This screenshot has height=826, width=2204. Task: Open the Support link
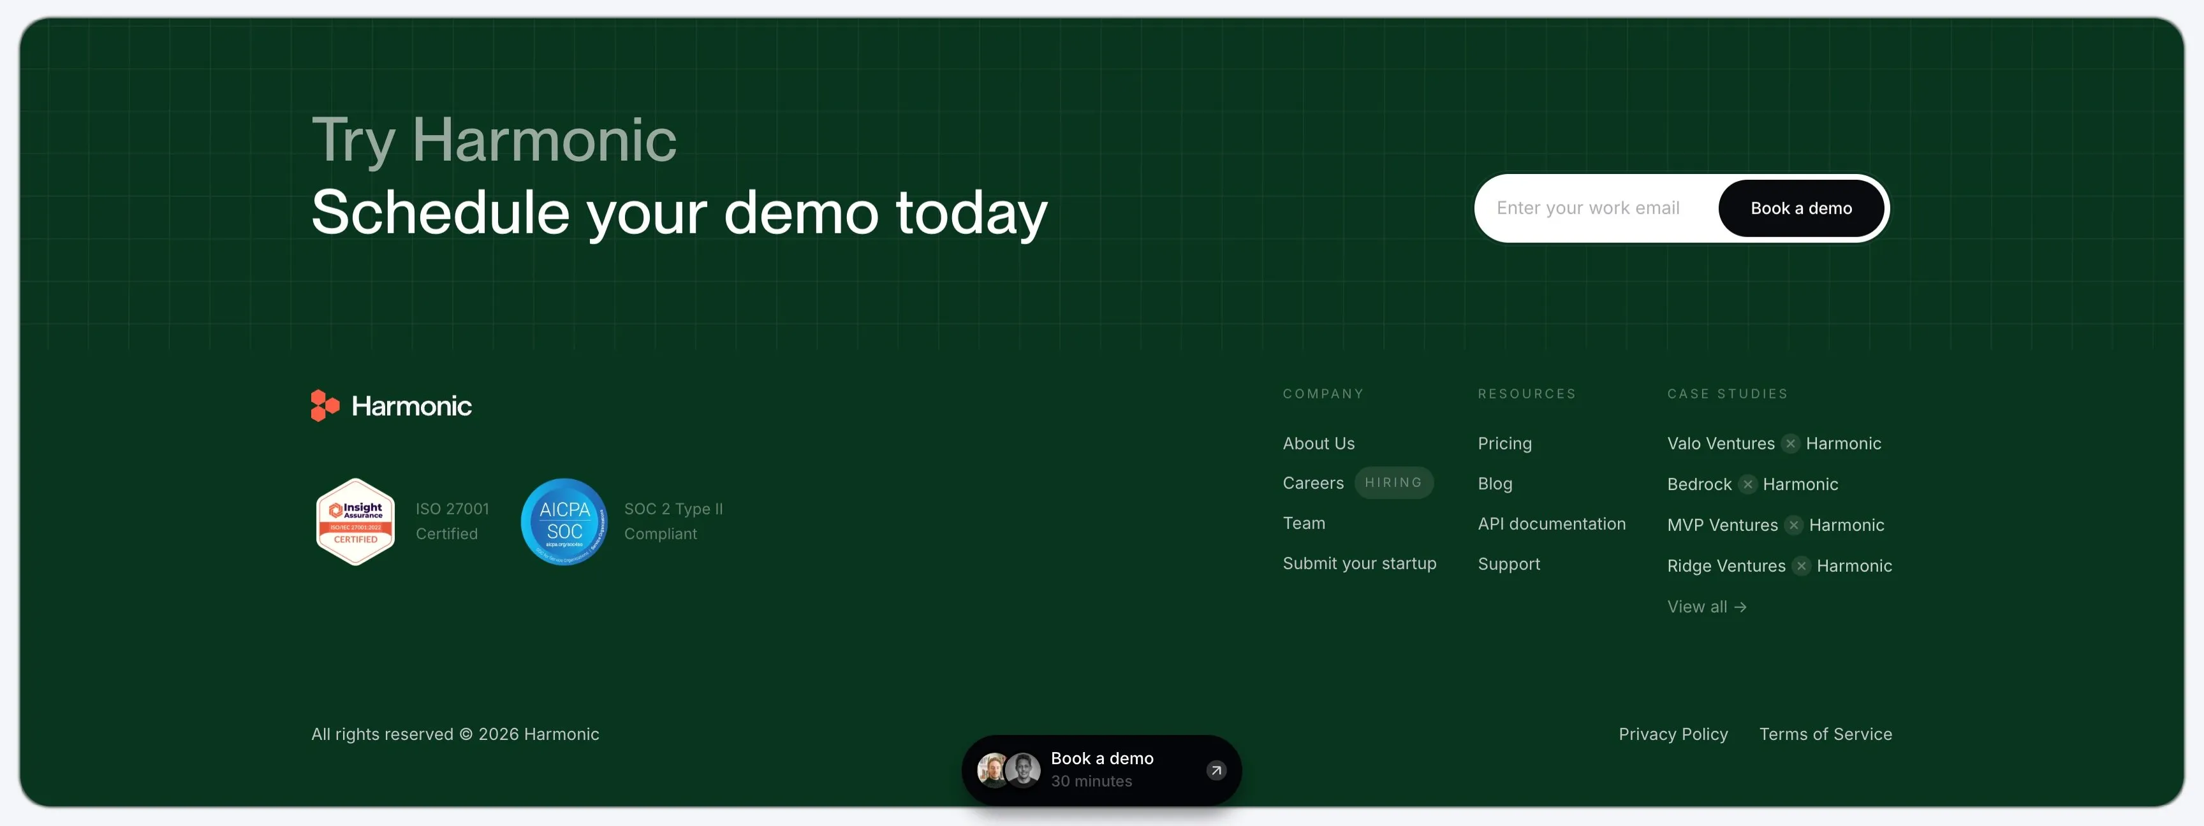coord(1508,564)
